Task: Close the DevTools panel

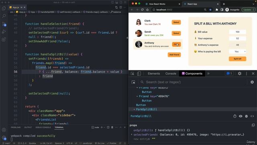Action: pyautogui.click(x=253, y=73)
